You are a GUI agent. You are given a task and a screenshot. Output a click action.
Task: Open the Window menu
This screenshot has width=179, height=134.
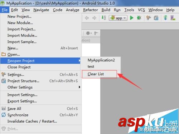point(156,10)
